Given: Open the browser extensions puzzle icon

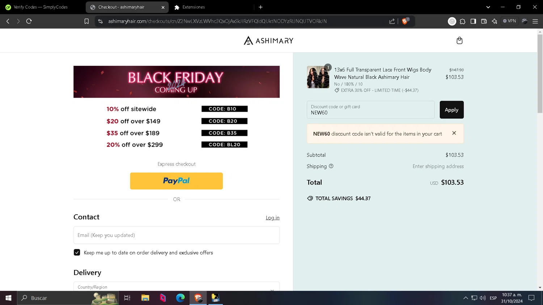Looking at the screenshot, I should tap(463, 21).
